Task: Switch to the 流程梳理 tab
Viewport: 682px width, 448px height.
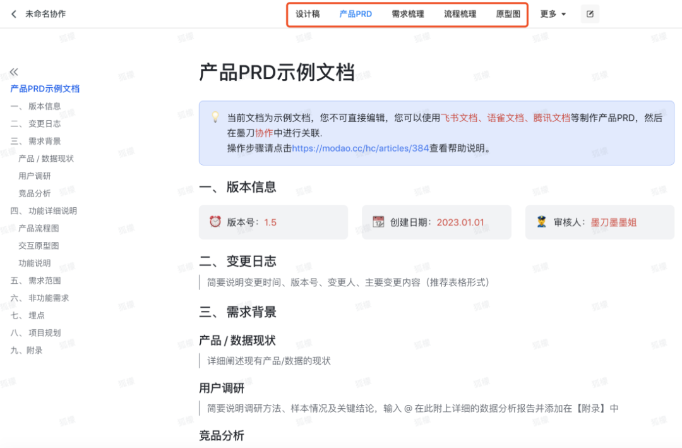Action: click(460, 14)
